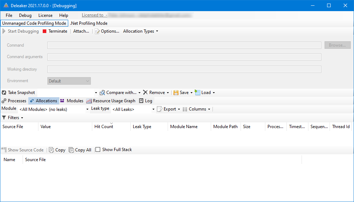Click the Copy clipboard icon

tap(51, 150)
